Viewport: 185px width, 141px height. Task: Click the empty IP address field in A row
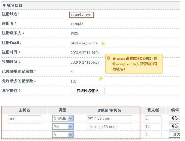(109, 134)
